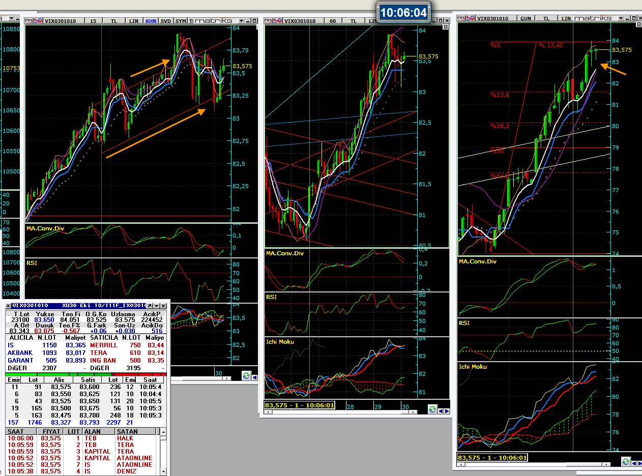Toggle LIN scale in the daily chart header

coord(566,18)
